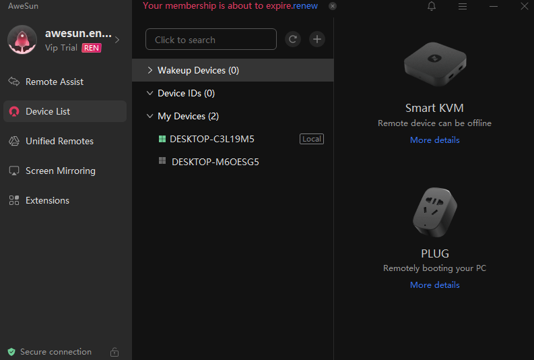Select device DESKTOP-C3L19M5
534x360 pixels.
pos(233,139)
